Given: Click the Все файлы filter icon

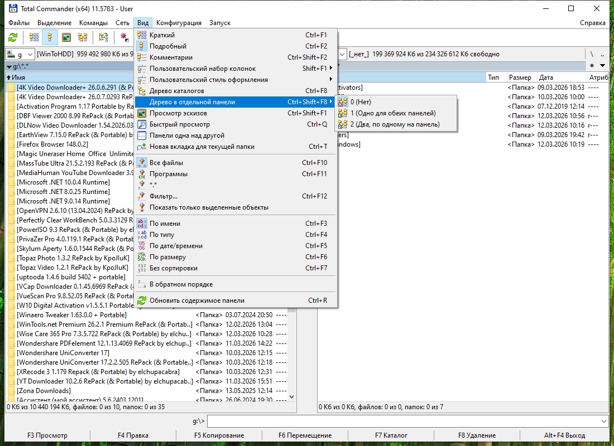Looking at the screenshot, I should point(142,163).
